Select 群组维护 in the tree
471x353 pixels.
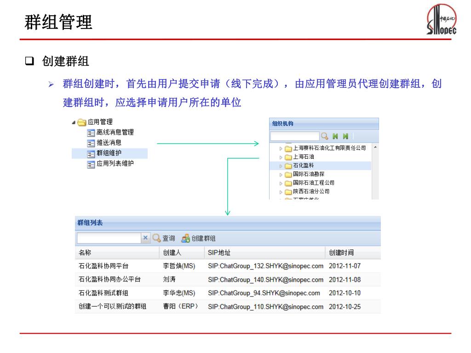(x=109, y=153)
